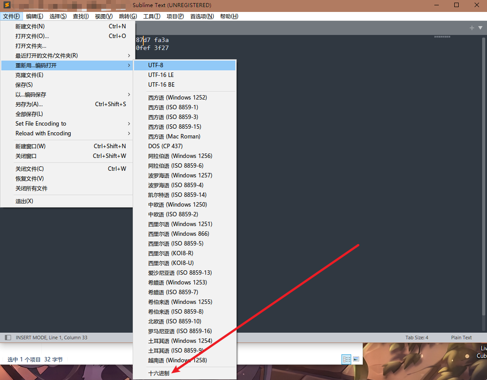This screenshot has width=487, height=380.
Task: Open the 查找(I) menu
Action: click(x=81, y=16)
